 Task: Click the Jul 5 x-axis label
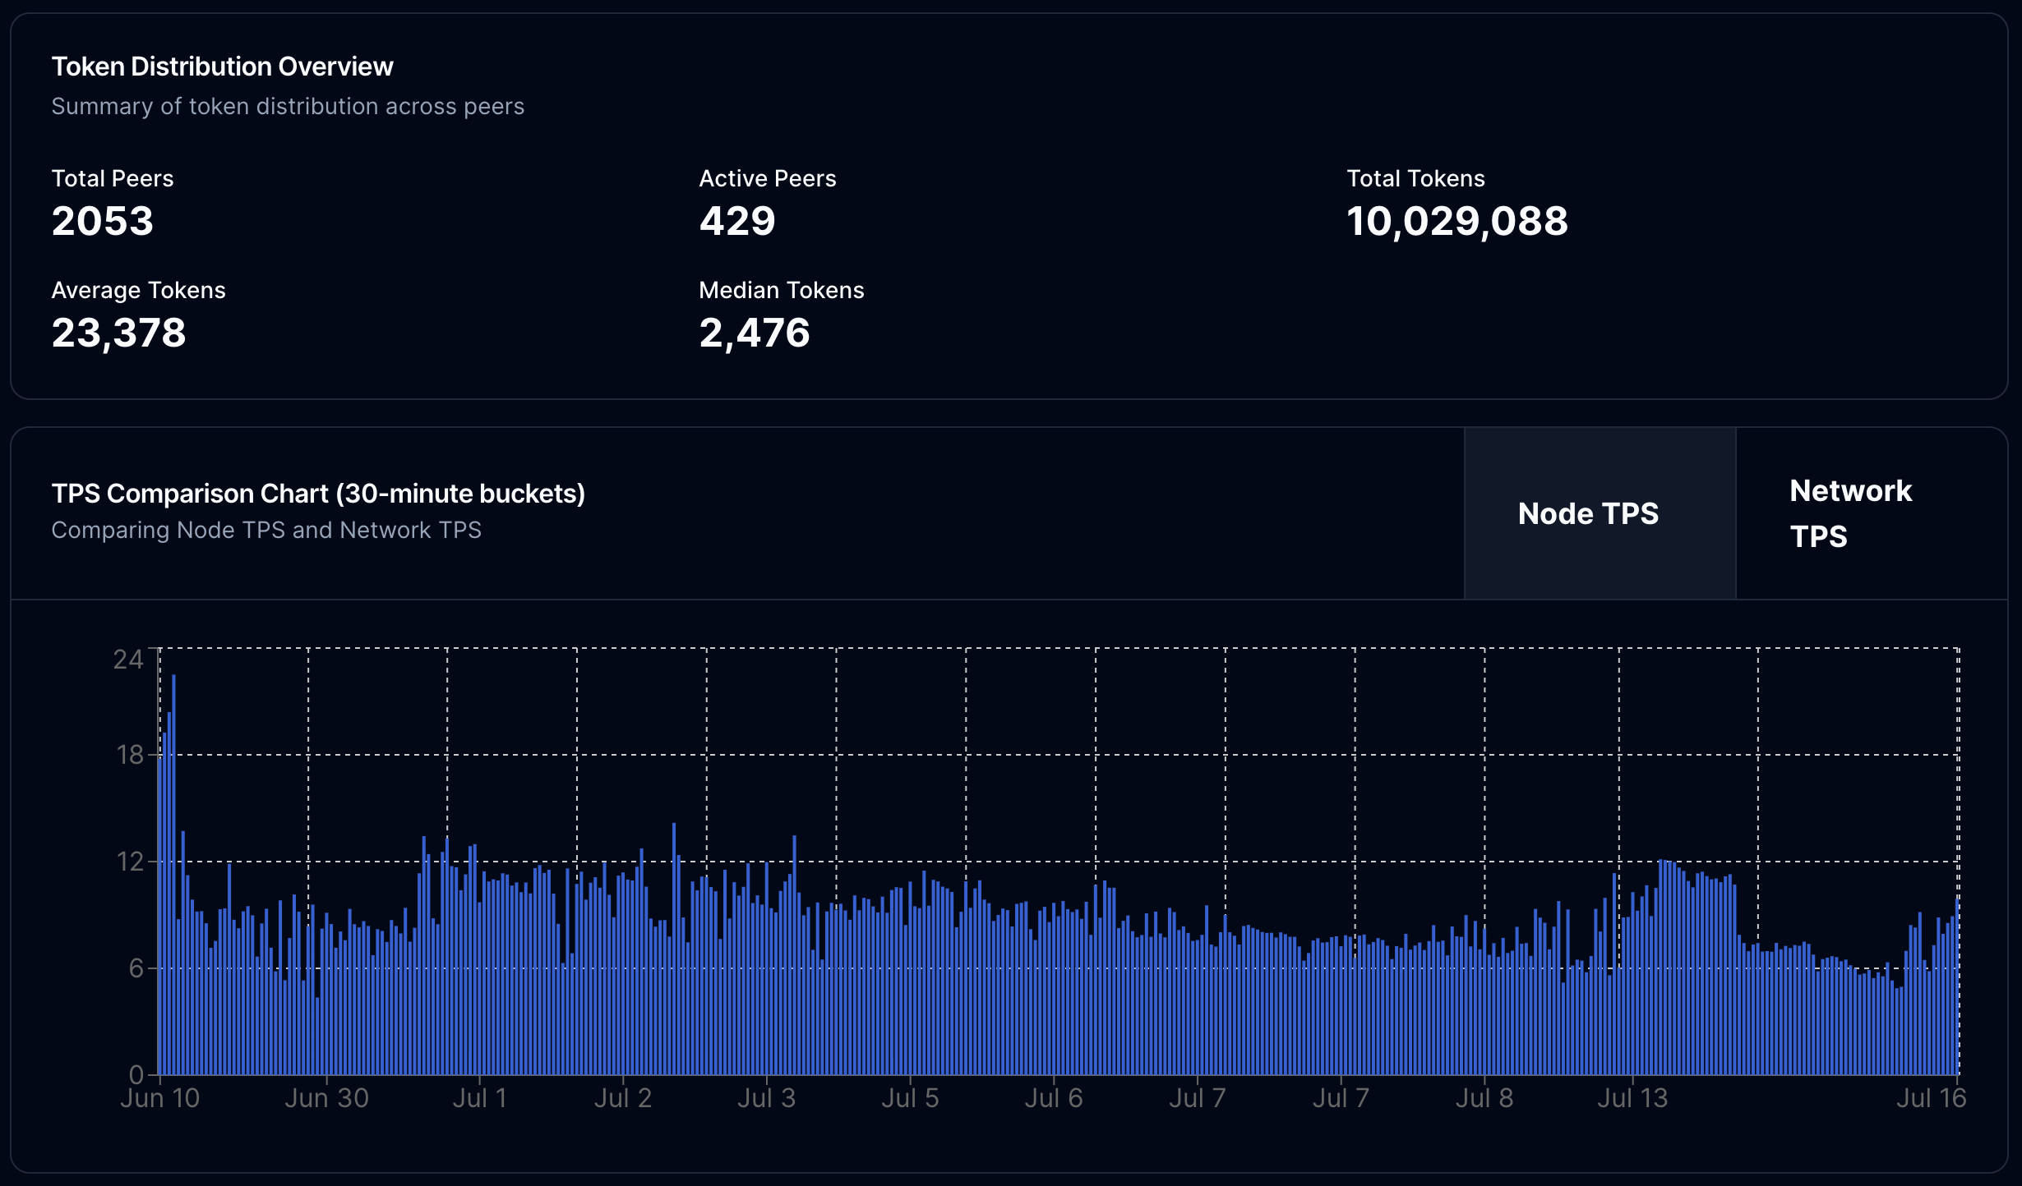tap(910, 1098)
